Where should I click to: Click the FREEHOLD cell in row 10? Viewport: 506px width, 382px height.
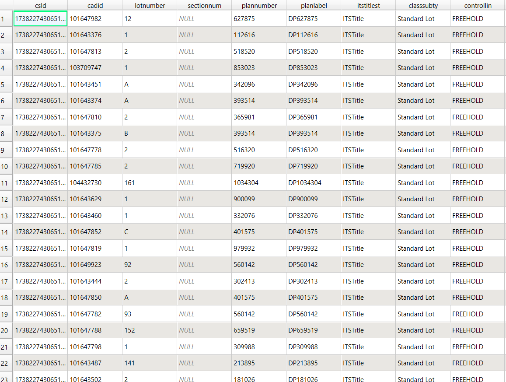[478, 166]
